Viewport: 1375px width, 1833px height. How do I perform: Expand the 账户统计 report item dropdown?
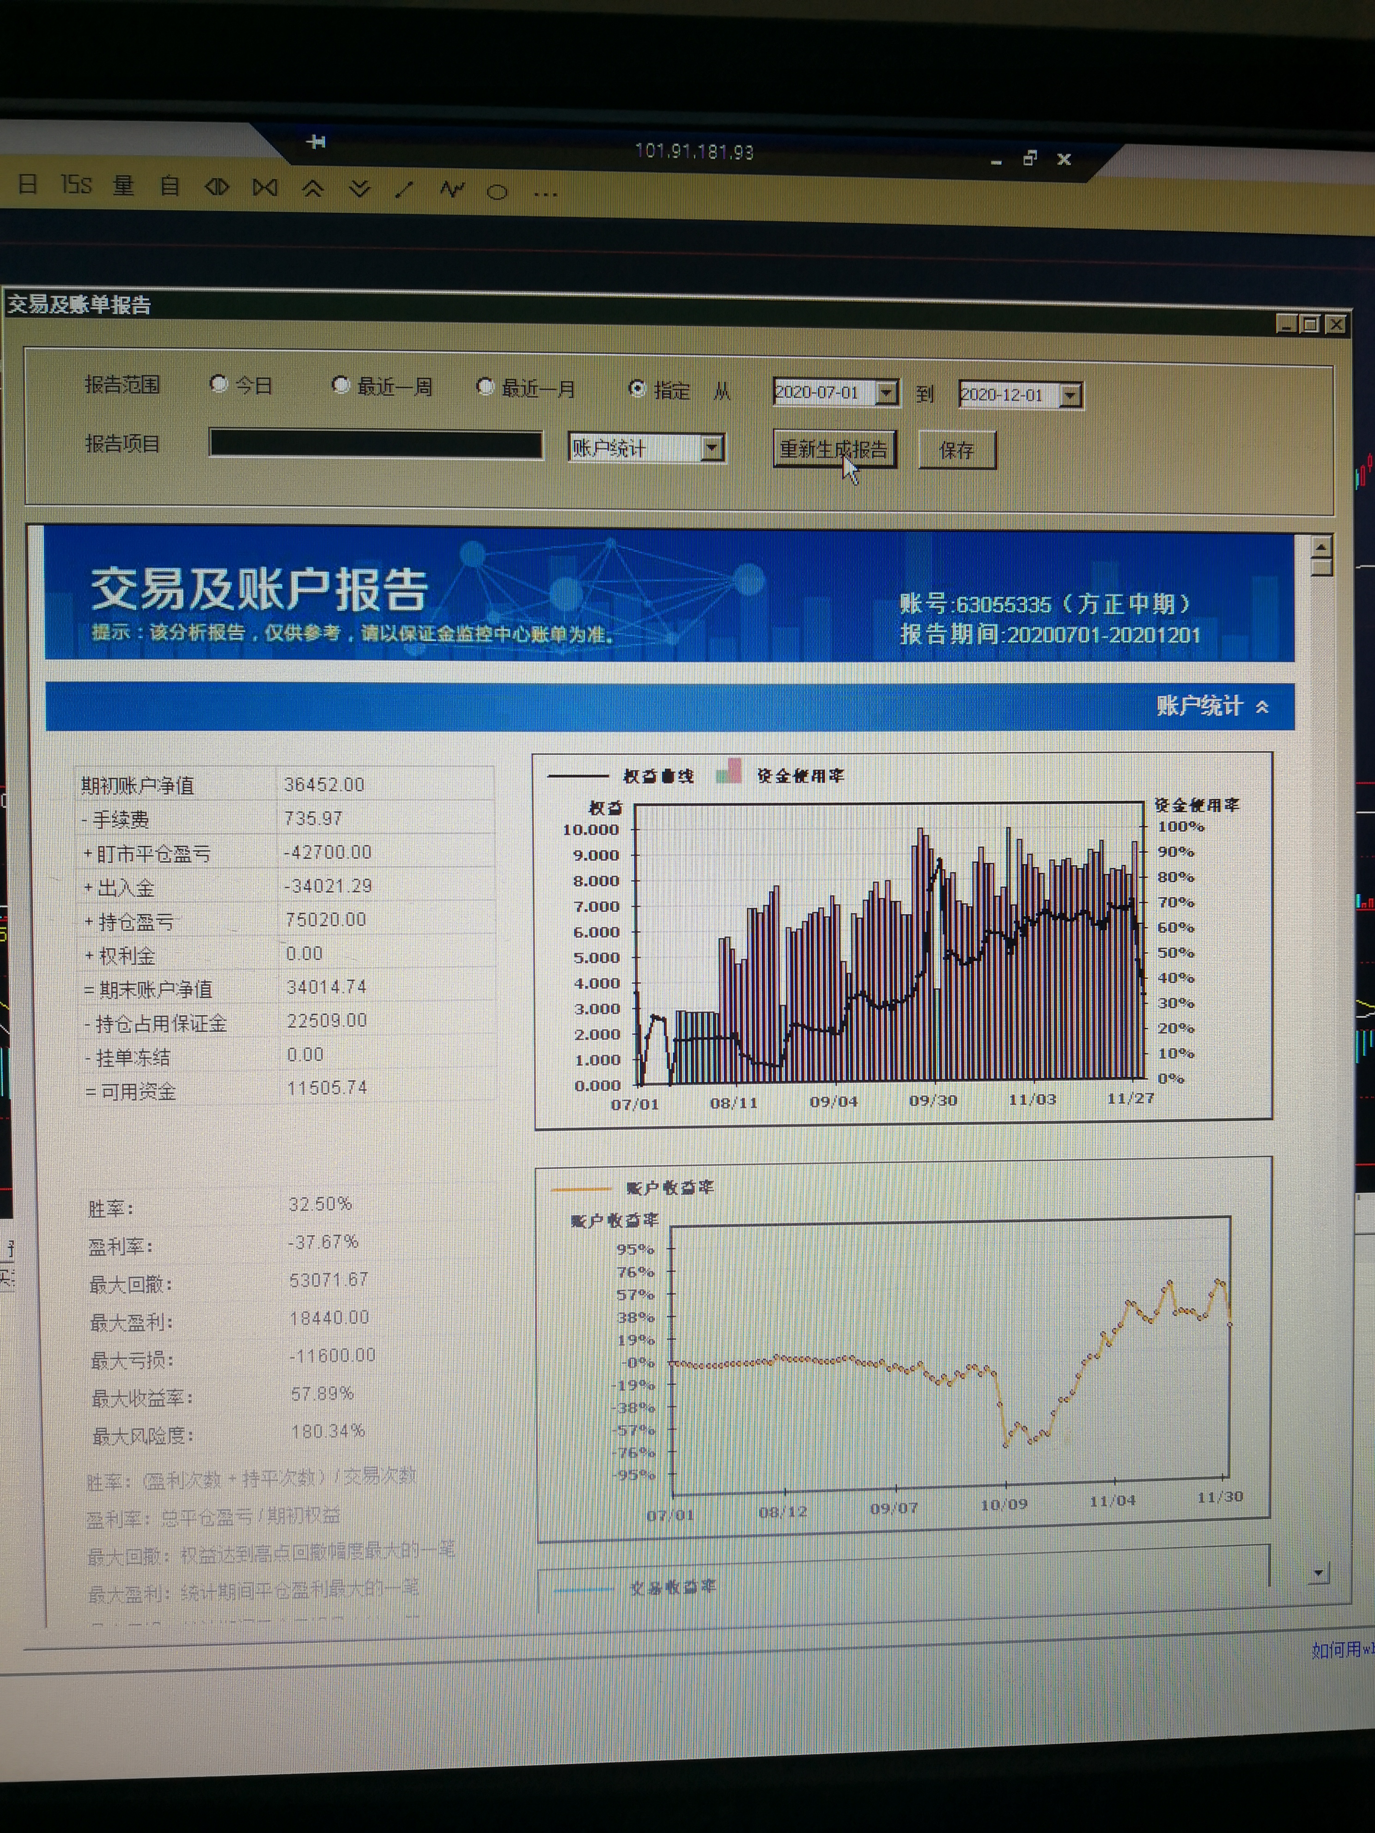point(711,448)
